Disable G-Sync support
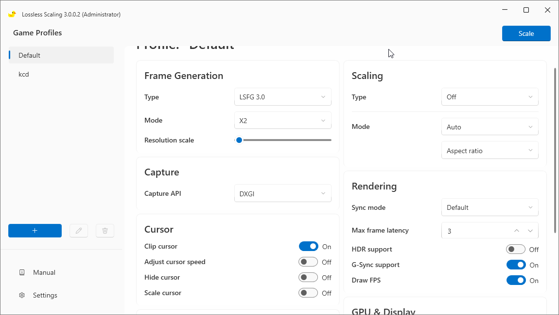 tap(516, 265)
